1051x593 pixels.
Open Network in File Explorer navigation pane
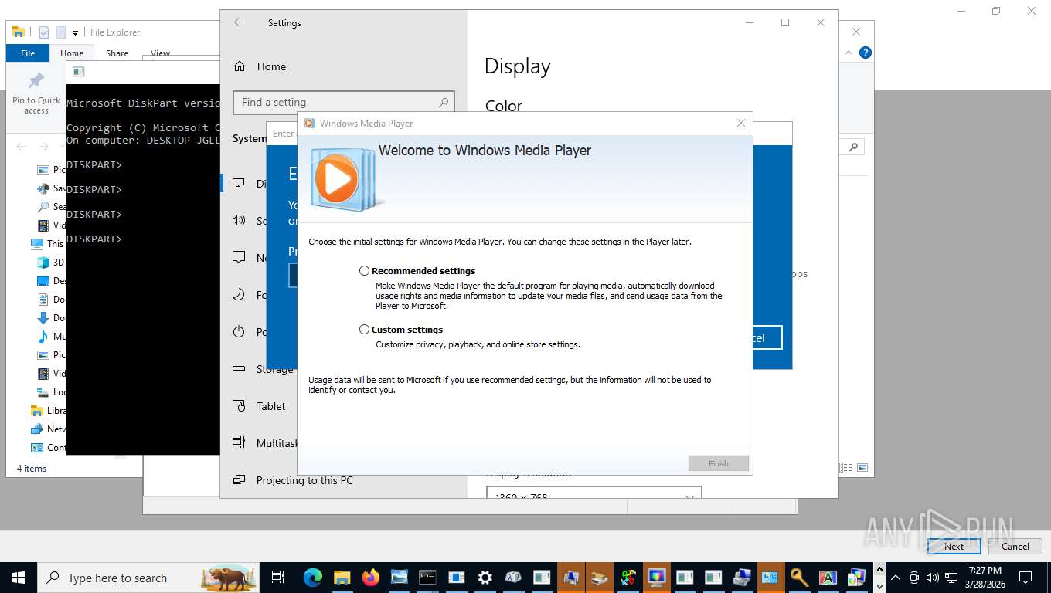pos(47,429)
